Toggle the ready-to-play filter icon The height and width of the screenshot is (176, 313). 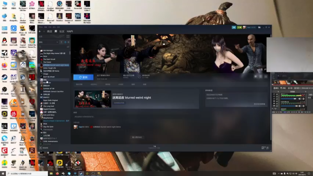tap(68, 42)
